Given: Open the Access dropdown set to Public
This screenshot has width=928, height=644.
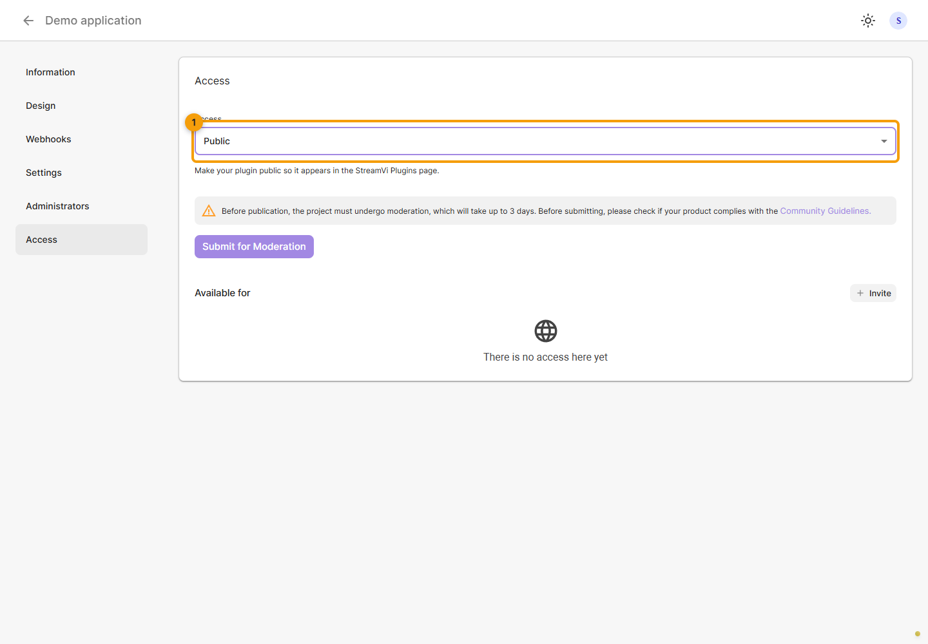Looking at the screenshot, I should pyautogui.click(x=545, y=141).
